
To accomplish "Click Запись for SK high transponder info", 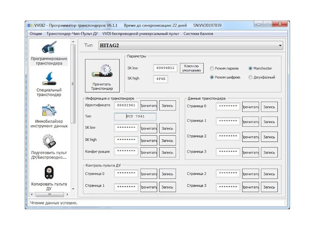I will point(167,140).
